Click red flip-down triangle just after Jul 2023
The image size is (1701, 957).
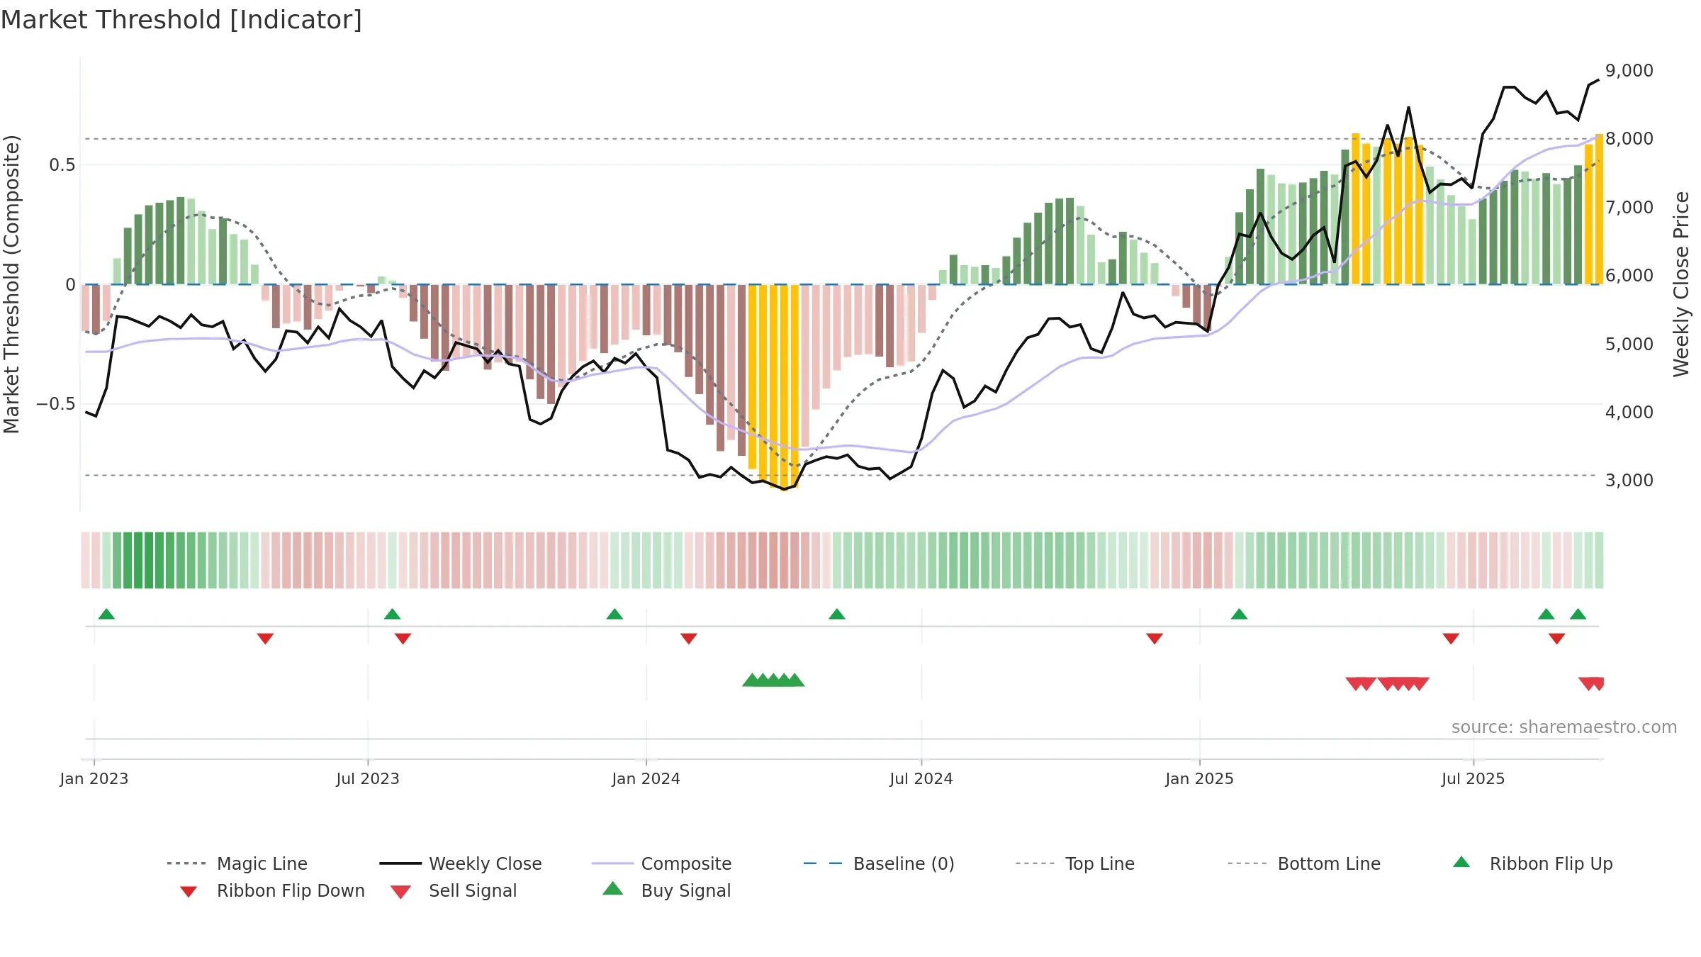click(403, 639)
